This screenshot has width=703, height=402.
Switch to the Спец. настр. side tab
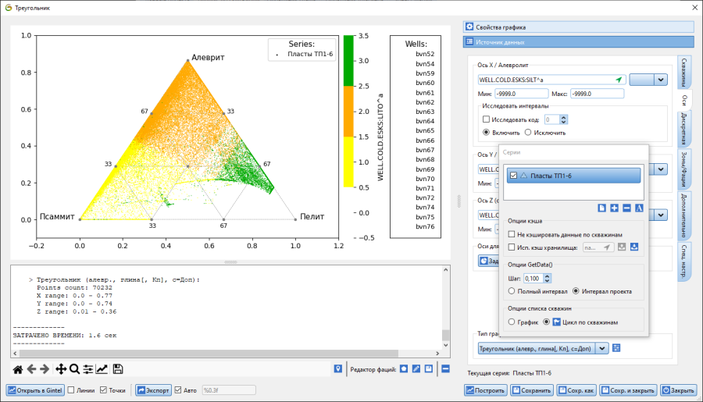[684, 261]
